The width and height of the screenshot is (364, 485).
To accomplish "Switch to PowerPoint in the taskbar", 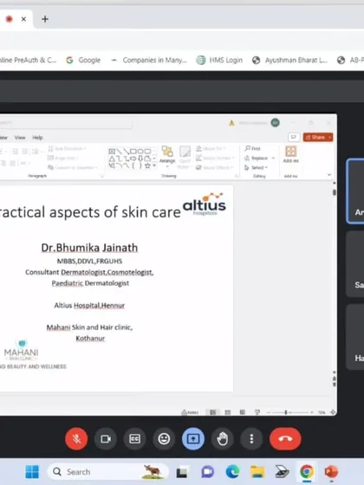I will point(331,472).
